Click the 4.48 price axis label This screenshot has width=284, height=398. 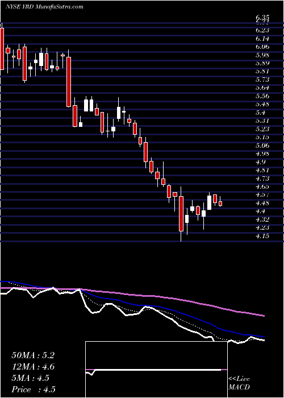click(x=262, y=204)
